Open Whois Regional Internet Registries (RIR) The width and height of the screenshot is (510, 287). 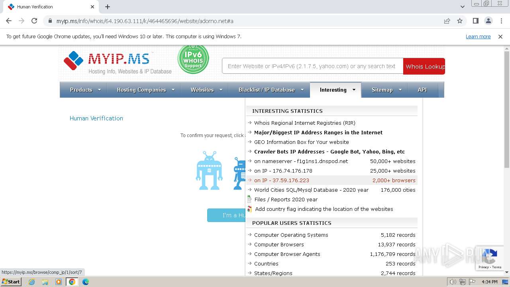[x=304, y=123]
